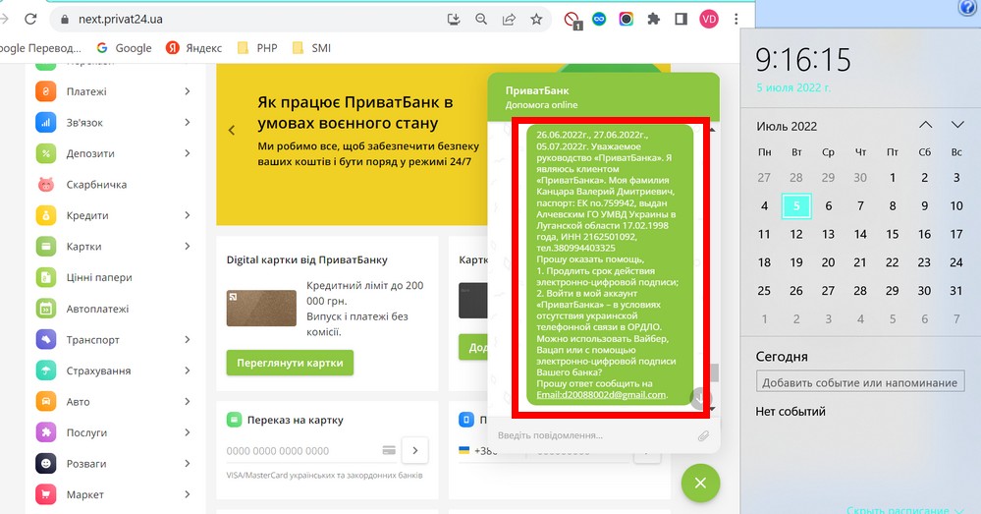
Task: Click install app icon in address bar
Action: pos(454,20)
